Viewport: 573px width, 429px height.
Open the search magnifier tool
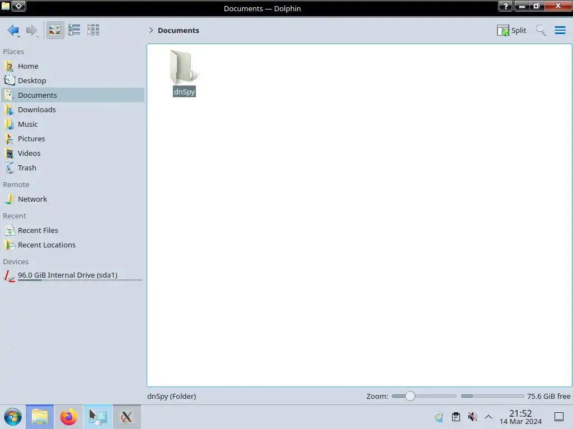tap(541, 30)
